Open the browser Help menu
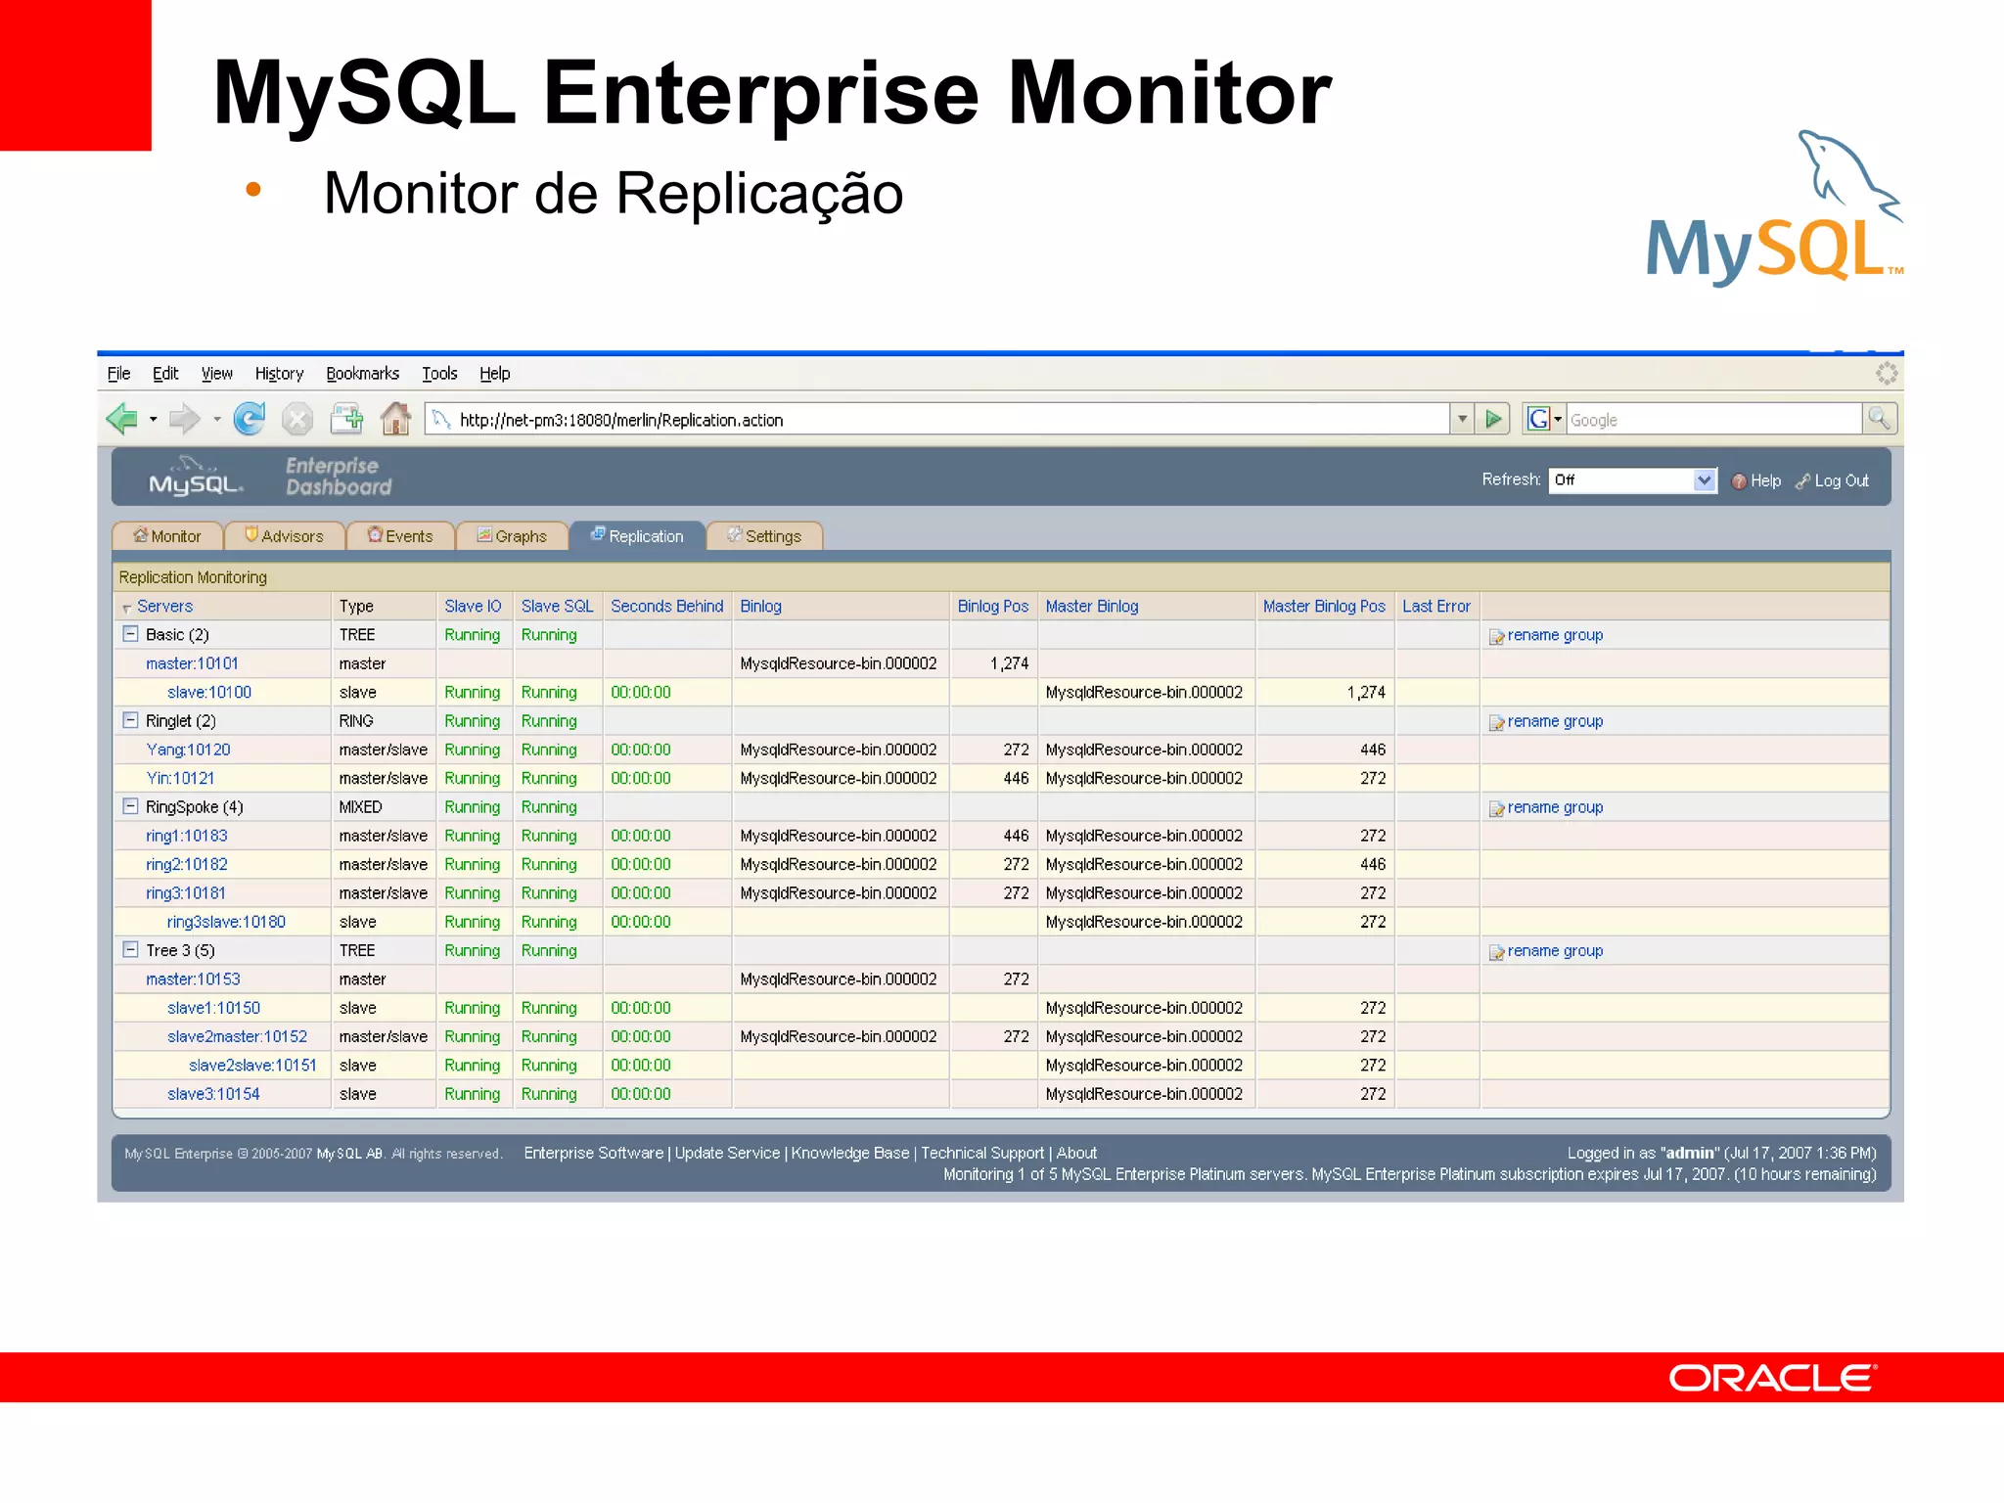This screenshot has height=1503, width=2004. 494,374
